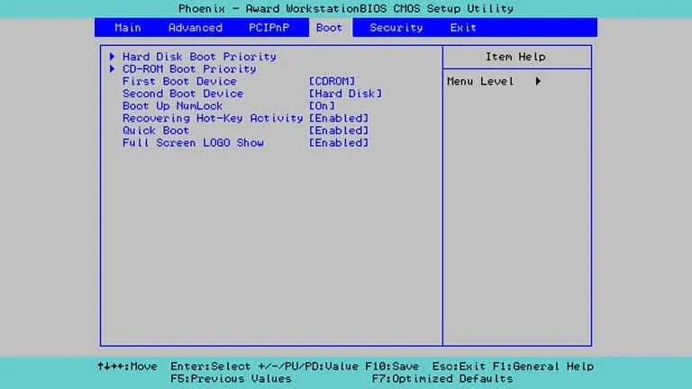Image resolution: width=692 pixels, height=389 pixels.
Task: Toggle Boot Up NumLock On value
Action: point(322,106)
